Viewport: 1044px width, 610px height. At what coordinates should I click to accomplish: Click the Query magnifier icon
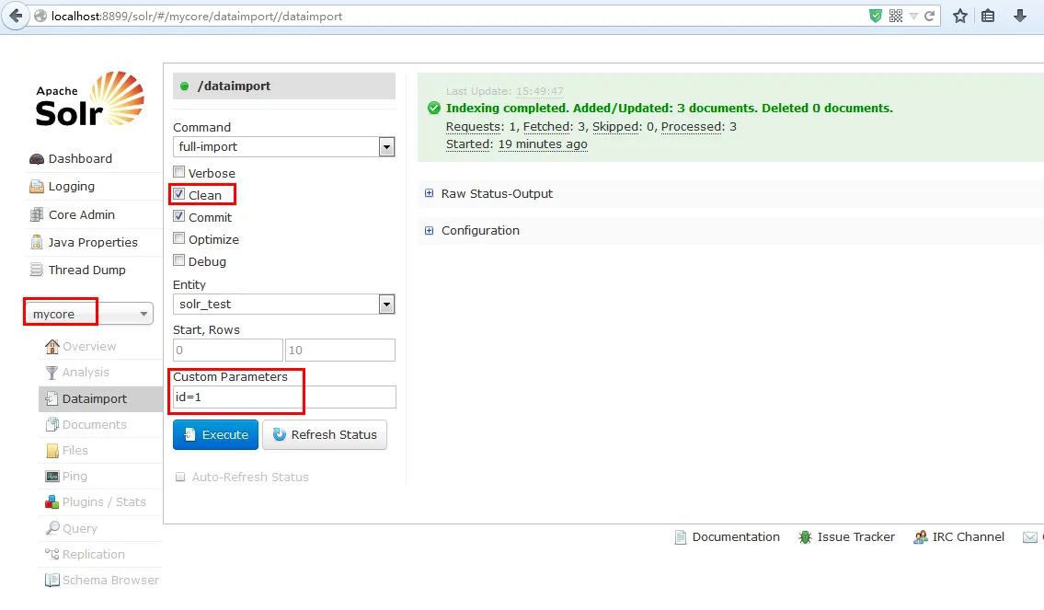coord(52,528)
